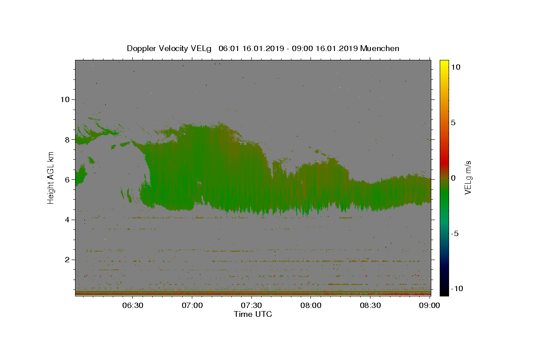Click the red-green ground clutter band at bottom
This screenshot has width=533, height=355.
pos(253,293)
